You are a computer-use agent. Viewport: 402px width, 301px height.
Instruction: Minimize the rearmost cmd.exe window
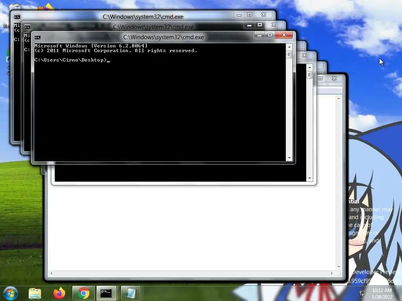point(239,15)
